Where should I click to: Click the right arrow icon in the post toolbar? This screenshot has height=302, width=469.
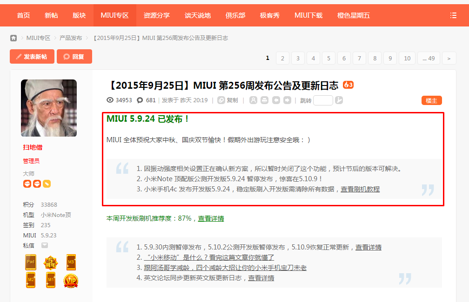point(287,100)
